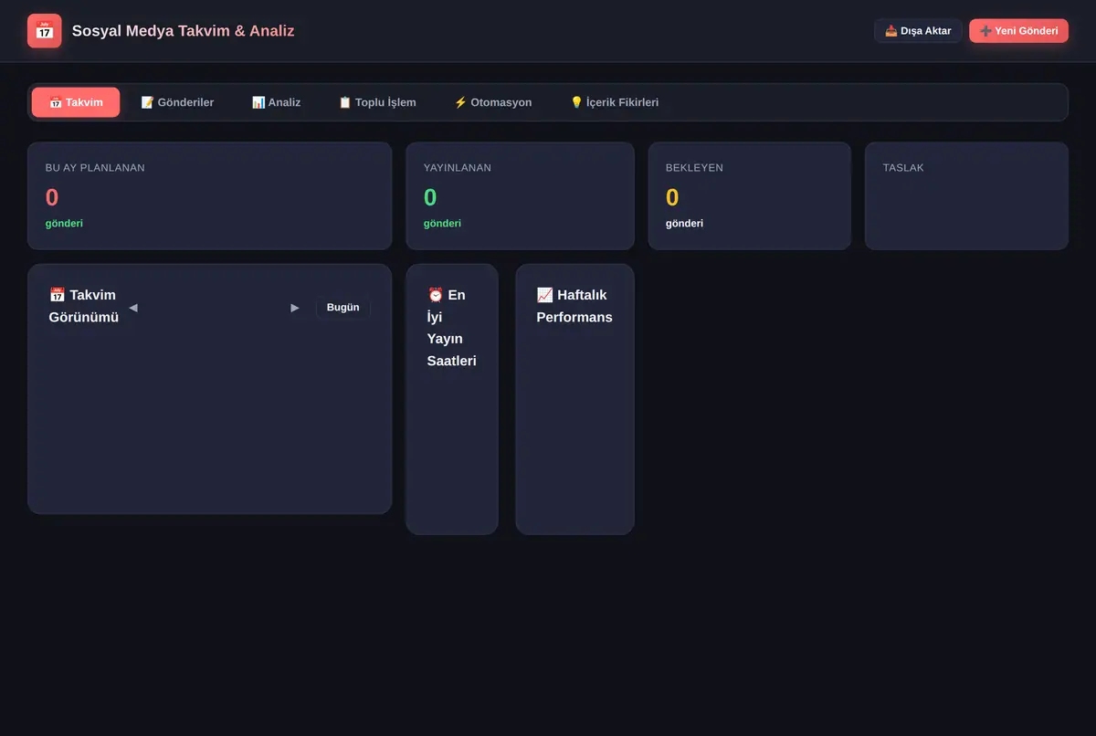
Task: Click the calendar app logo icon
Action: tap(45, 31)
